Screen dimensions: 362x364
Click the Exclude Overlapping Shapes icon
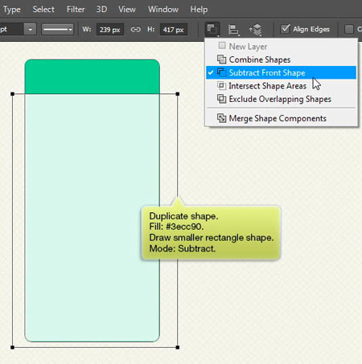pos(221,99)
